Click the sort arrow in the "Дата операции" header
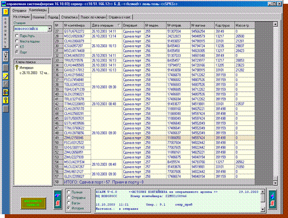This screenshot has height=218, width=288. pyautogui.click(x=119, y=25)
